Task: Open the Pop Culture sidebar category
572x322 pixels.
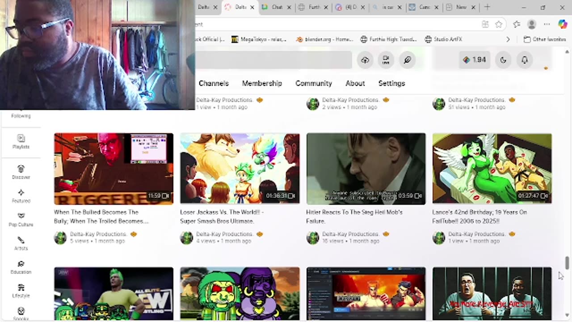Action: [21, 220]
